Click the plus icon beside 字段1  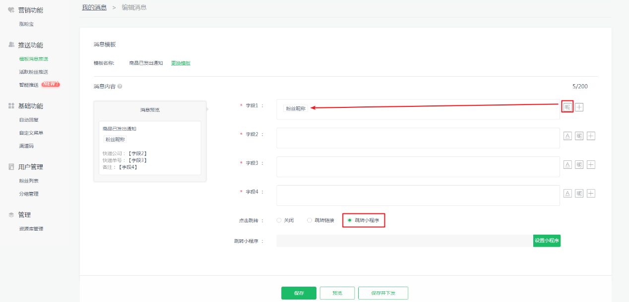pyautogui.click(x=579, y=107)
